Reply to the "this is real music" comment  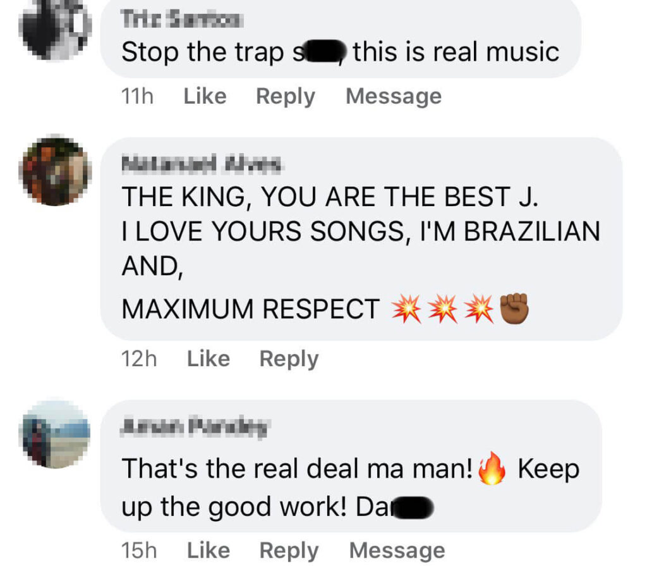click(286, 97)
